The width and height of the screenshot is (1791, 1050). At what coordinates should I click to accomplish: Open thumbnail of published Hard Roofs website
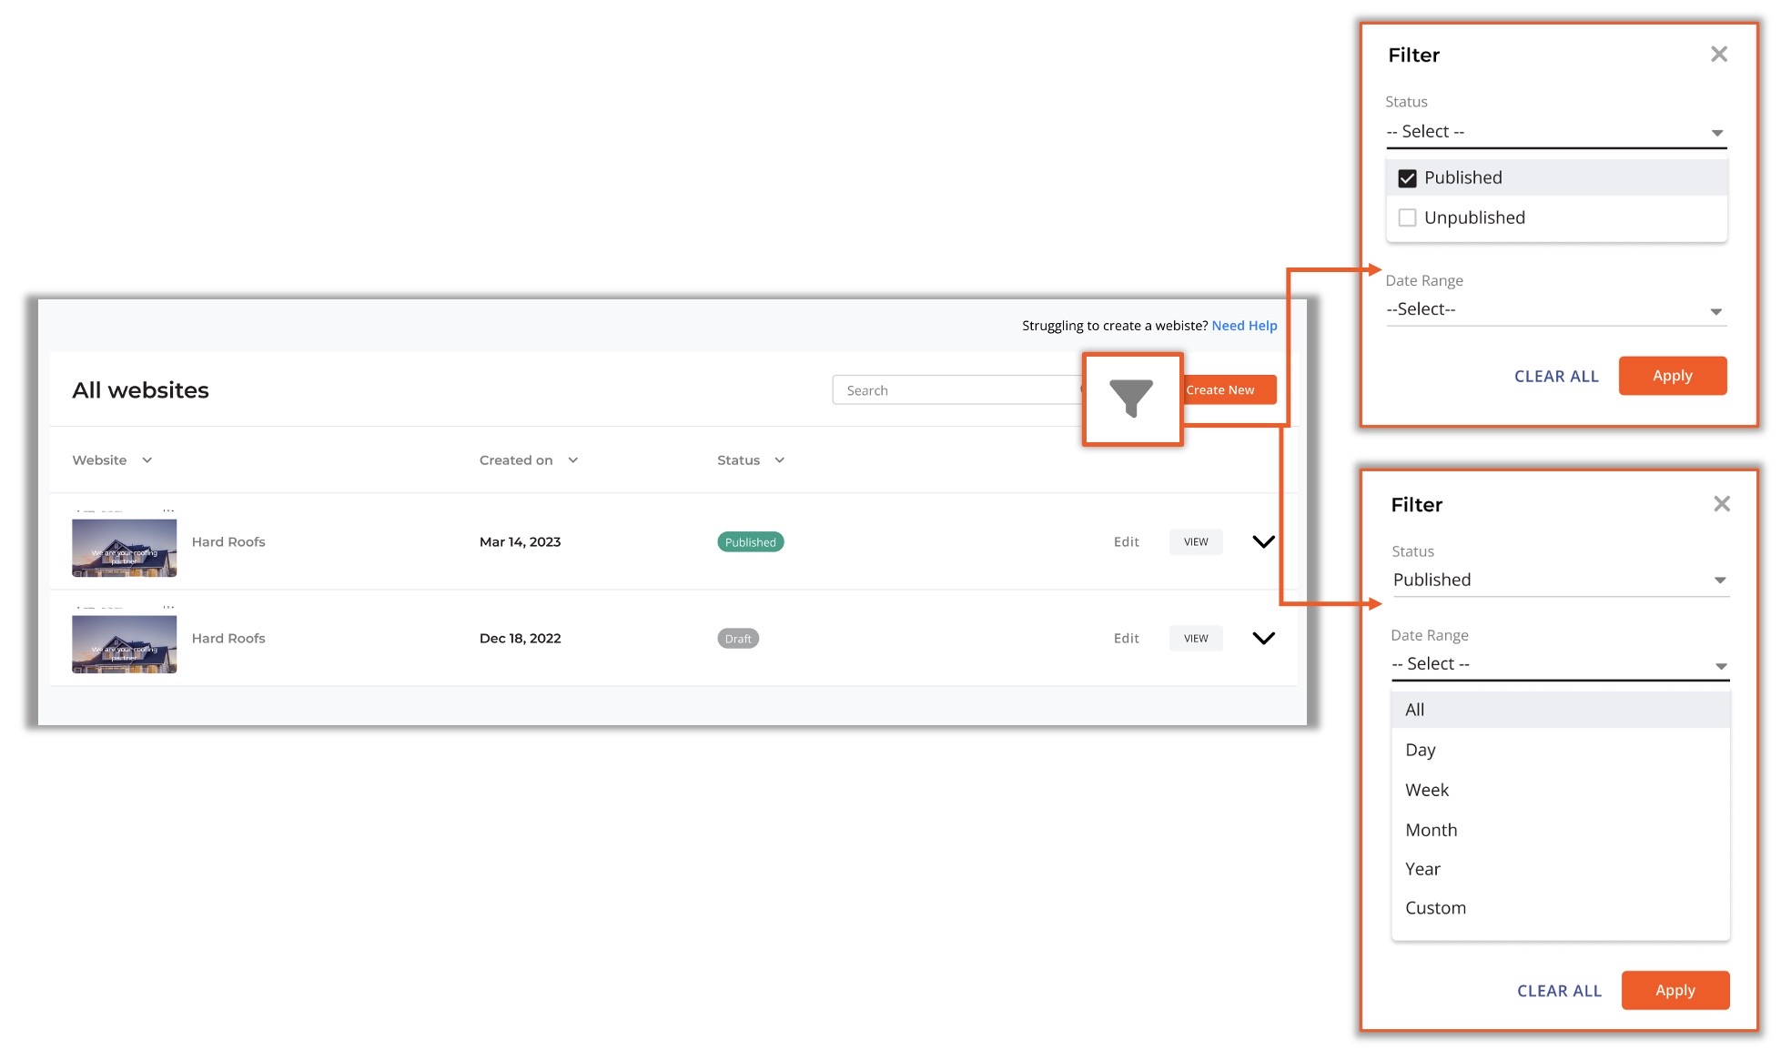(125, 548)
